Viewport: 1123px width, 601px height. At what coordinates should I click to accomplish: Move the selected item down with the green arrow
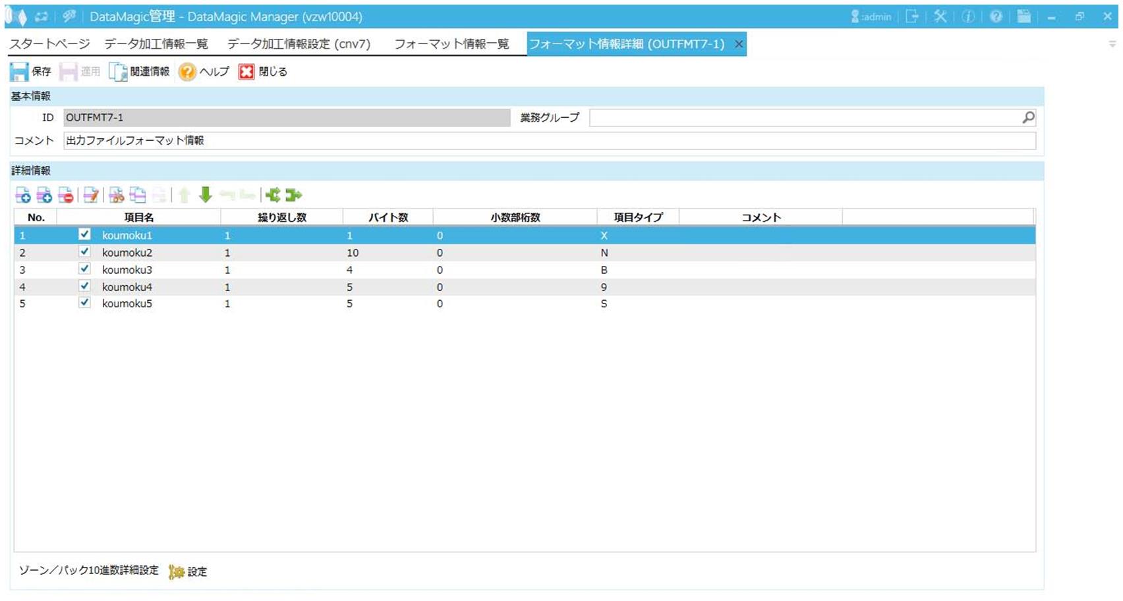[x=206, y=195]
